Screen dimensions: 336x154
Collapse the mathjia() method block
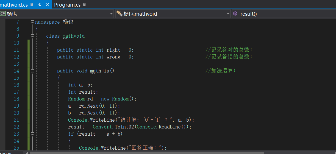[x=32, y=71]
